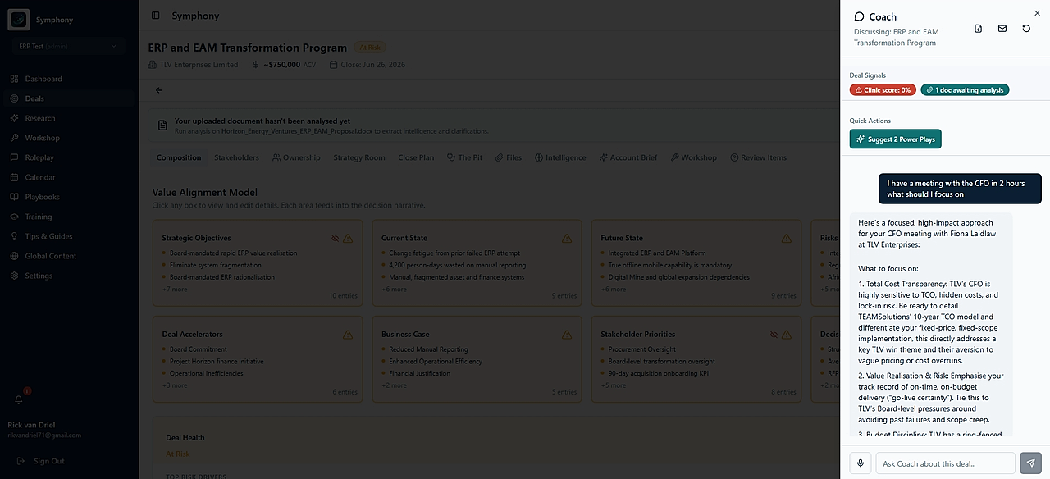Click the At Risk status badge beside title

click(x=369, y=48)
